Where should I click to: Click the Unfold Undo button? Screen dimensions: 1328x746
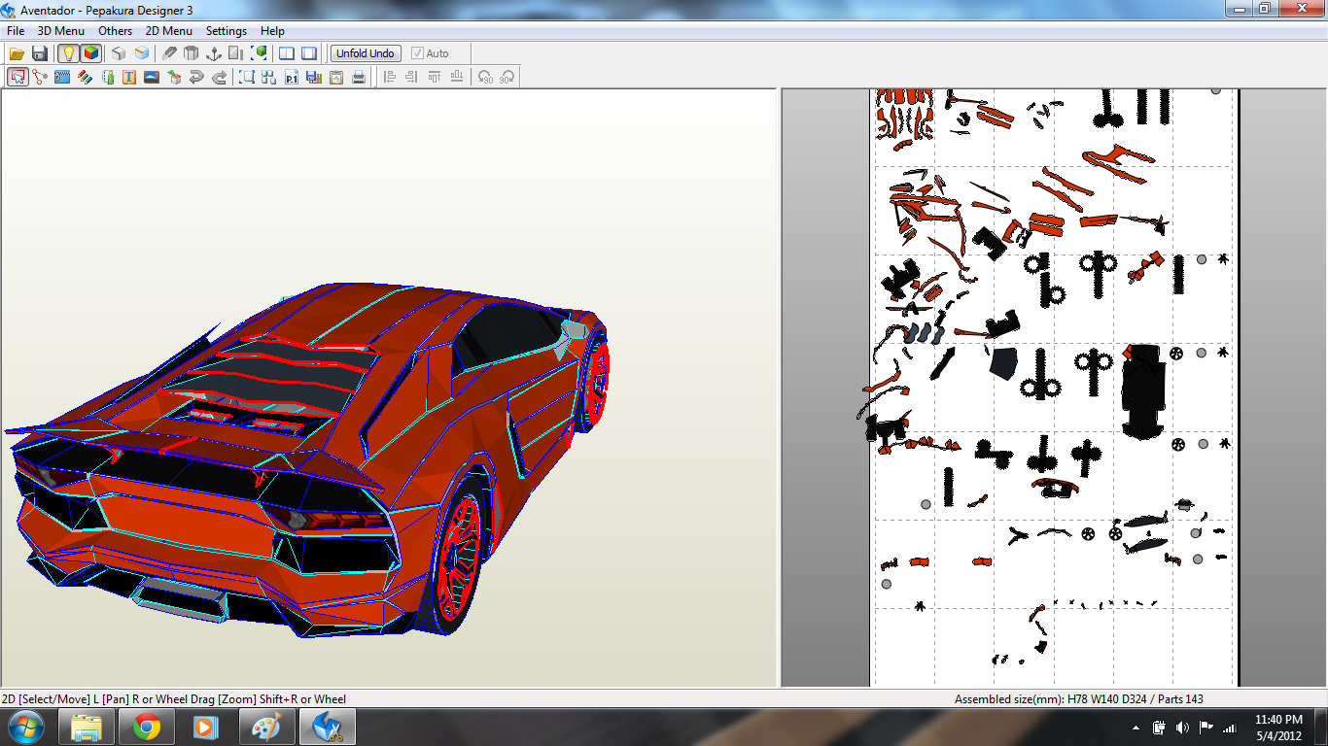(x=366, y=53)
